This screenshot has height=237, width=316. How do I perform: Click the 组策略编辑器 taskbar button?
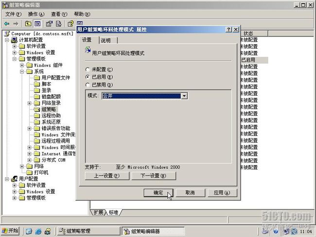click(x=153, y=231)
